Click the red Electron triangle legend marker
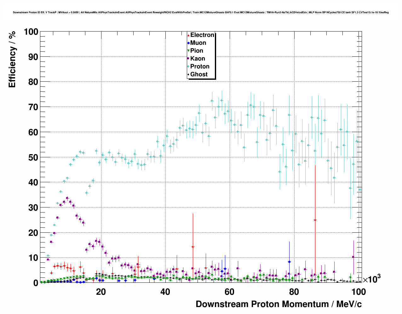 point(188,35)
